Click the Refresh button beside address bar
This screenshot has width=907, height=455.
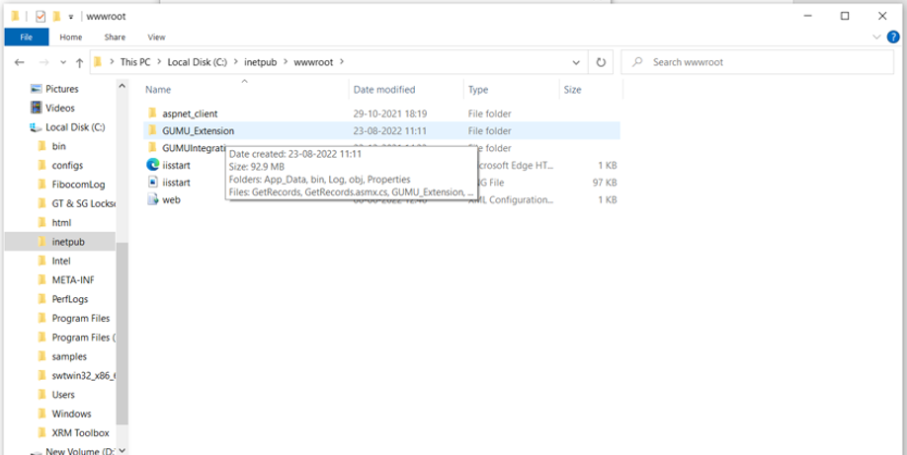(600, 62)
